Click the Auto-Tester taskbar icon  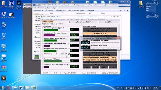point(34,88)
